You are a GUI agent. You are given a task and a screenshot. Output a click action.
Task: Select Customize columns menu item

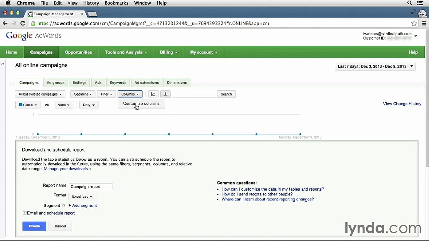point(141,104)
